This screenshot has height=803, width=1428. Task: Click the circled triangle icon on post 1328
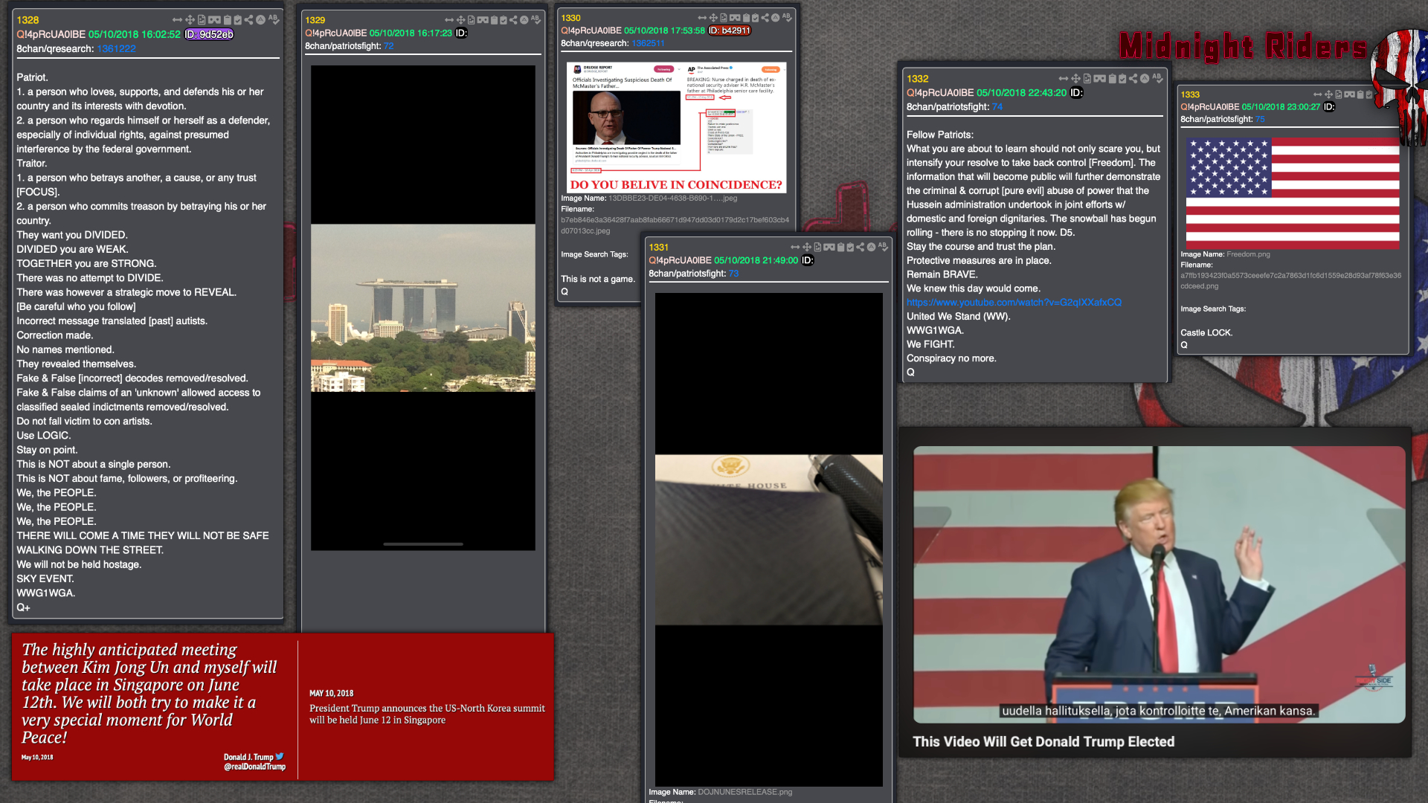[x=260, y=20]
